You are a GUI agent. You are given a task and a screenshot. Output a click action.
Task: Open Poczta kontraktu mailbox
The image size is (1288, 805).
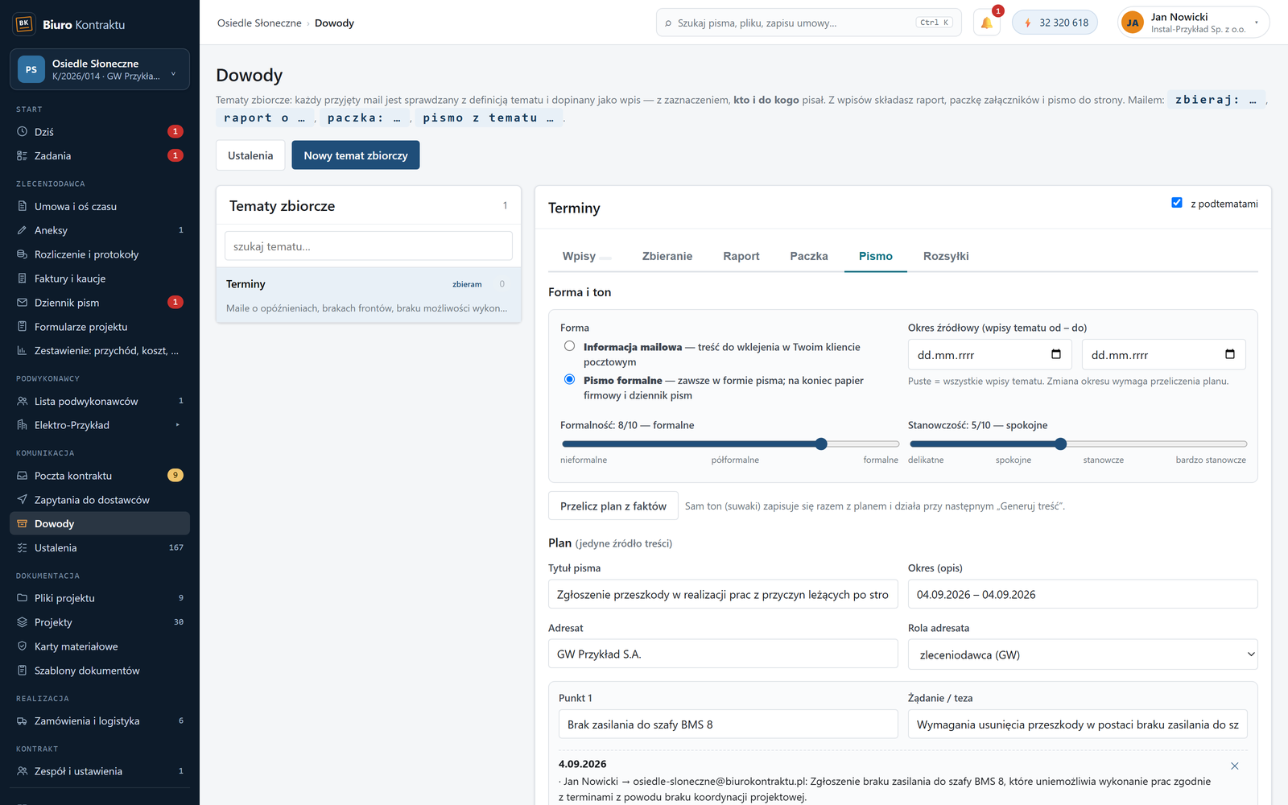pos(100,476)
